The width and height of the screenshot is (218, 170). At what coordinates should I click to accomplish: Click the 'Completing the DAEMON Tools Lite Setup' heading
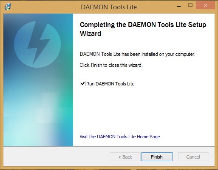pyautogui.click(x=143, y=25)
